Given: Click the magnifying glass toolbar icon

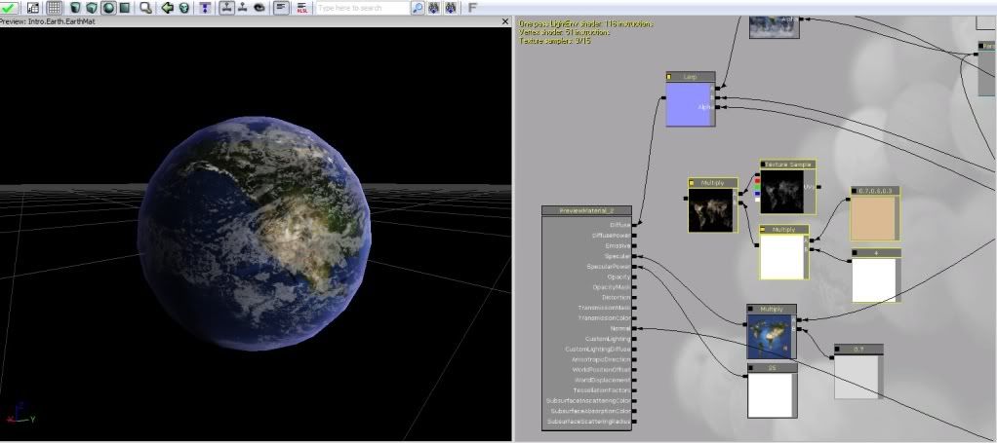Looking at the screenshot, I should coord(146,8).
